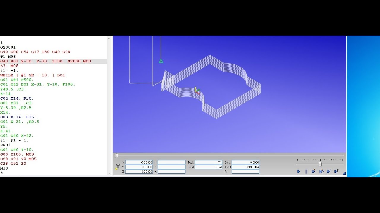This screenshot has width=380, height=213.
Task: Click the left arrow of the tick scale
Action: tap(297, 160)
